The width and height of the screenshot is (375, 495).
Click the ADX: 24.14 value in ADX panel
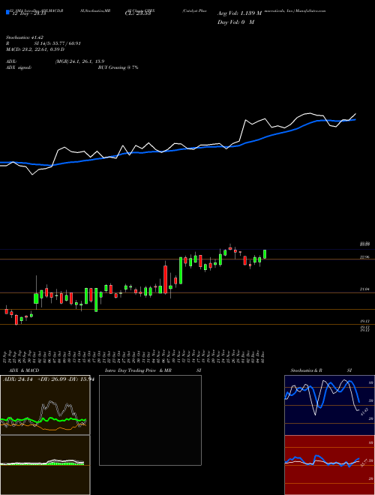point(18,379)
